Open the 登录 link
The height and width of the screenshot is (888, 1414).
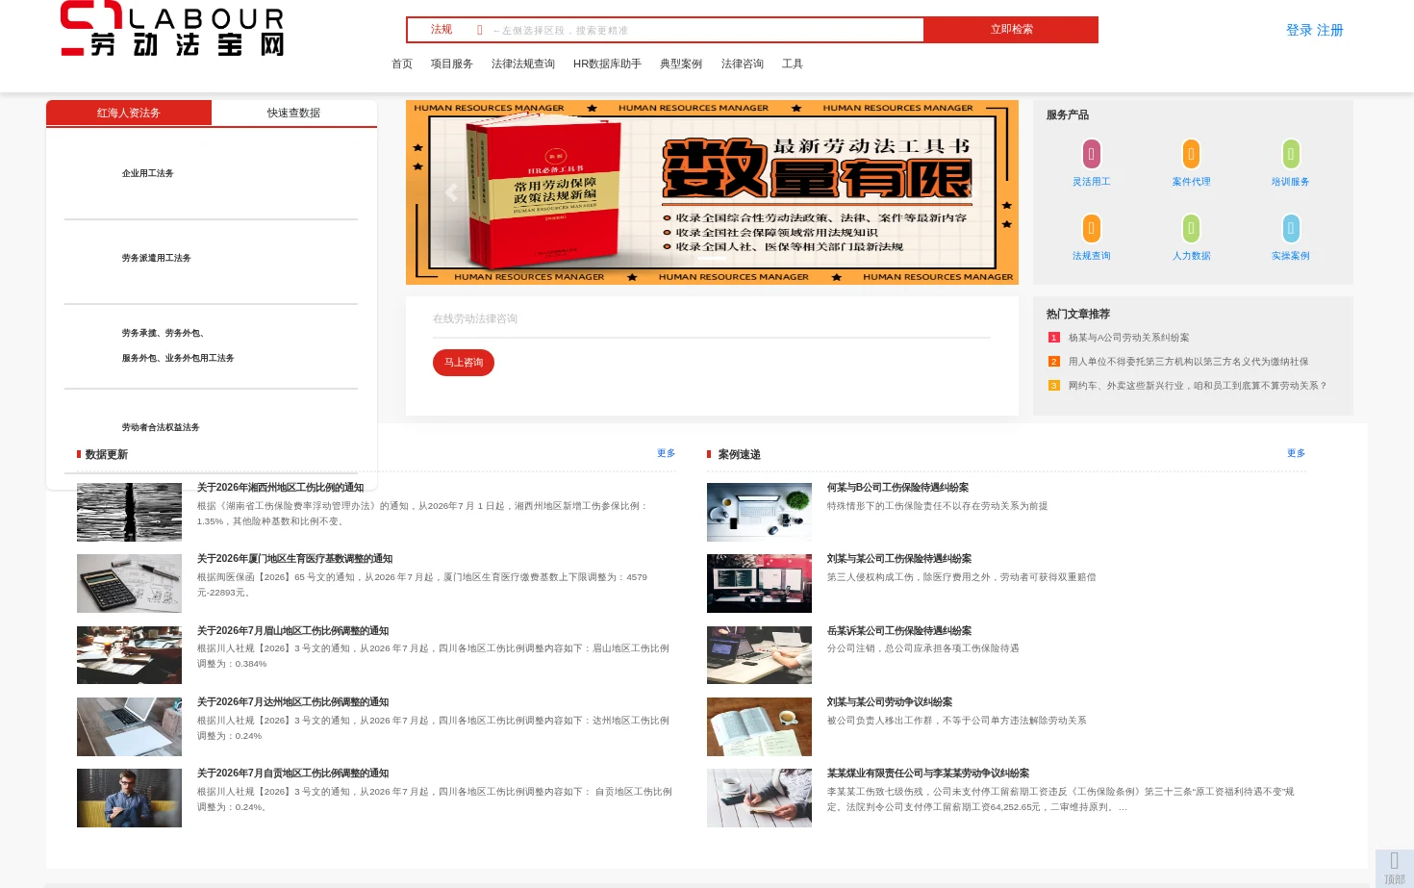(x=1299, y=30)
